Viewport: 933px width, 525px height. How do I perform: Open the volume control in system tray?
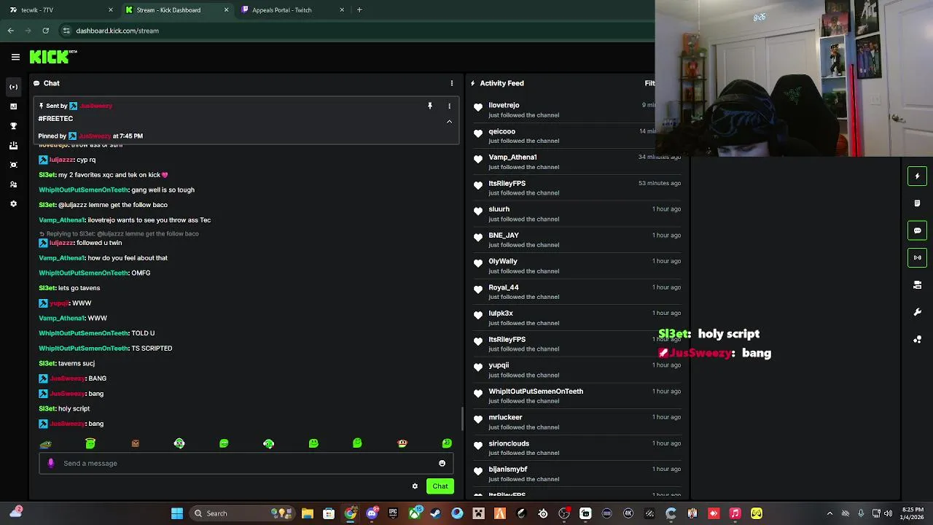888,513
